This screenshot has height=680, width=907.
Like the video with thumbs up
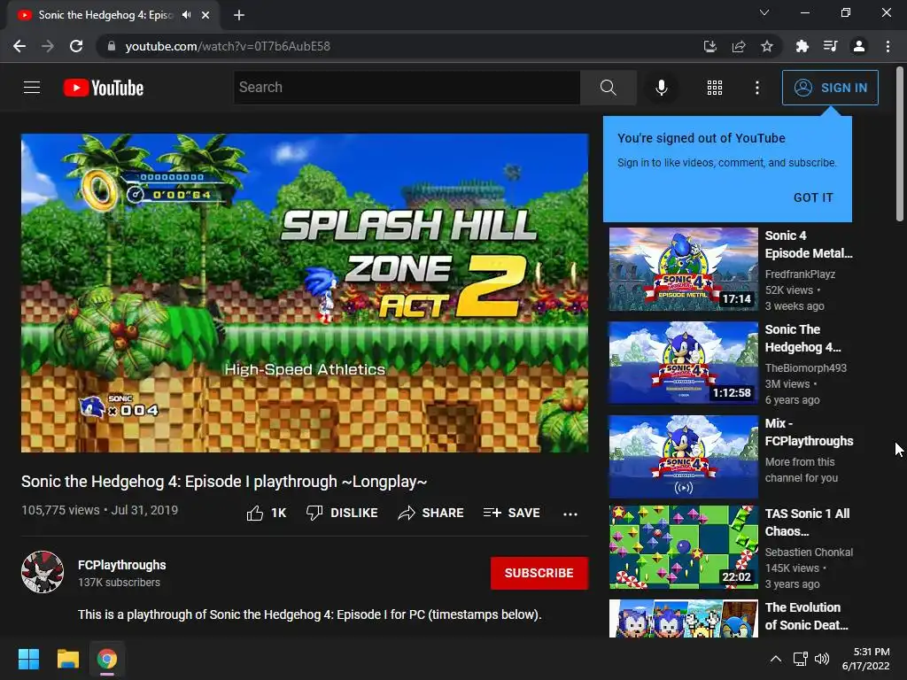coord(267,513)
